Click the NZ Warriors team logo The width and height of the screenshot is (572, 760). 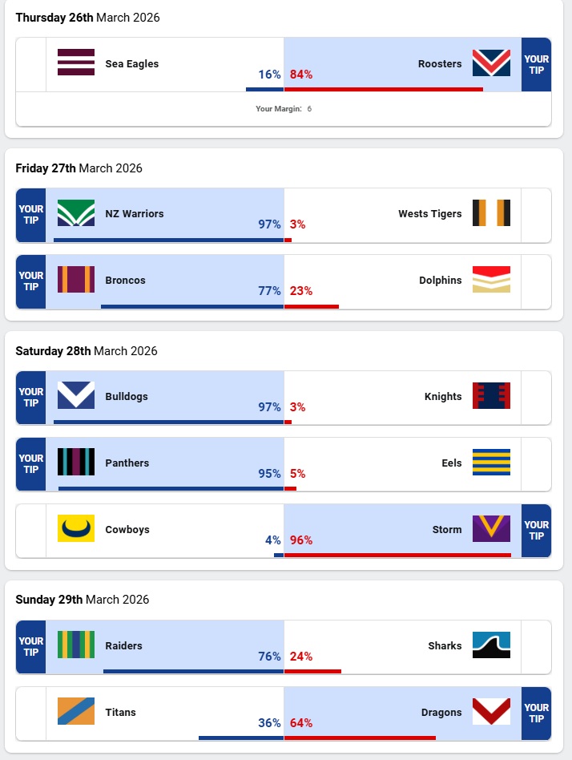[76, 213]
